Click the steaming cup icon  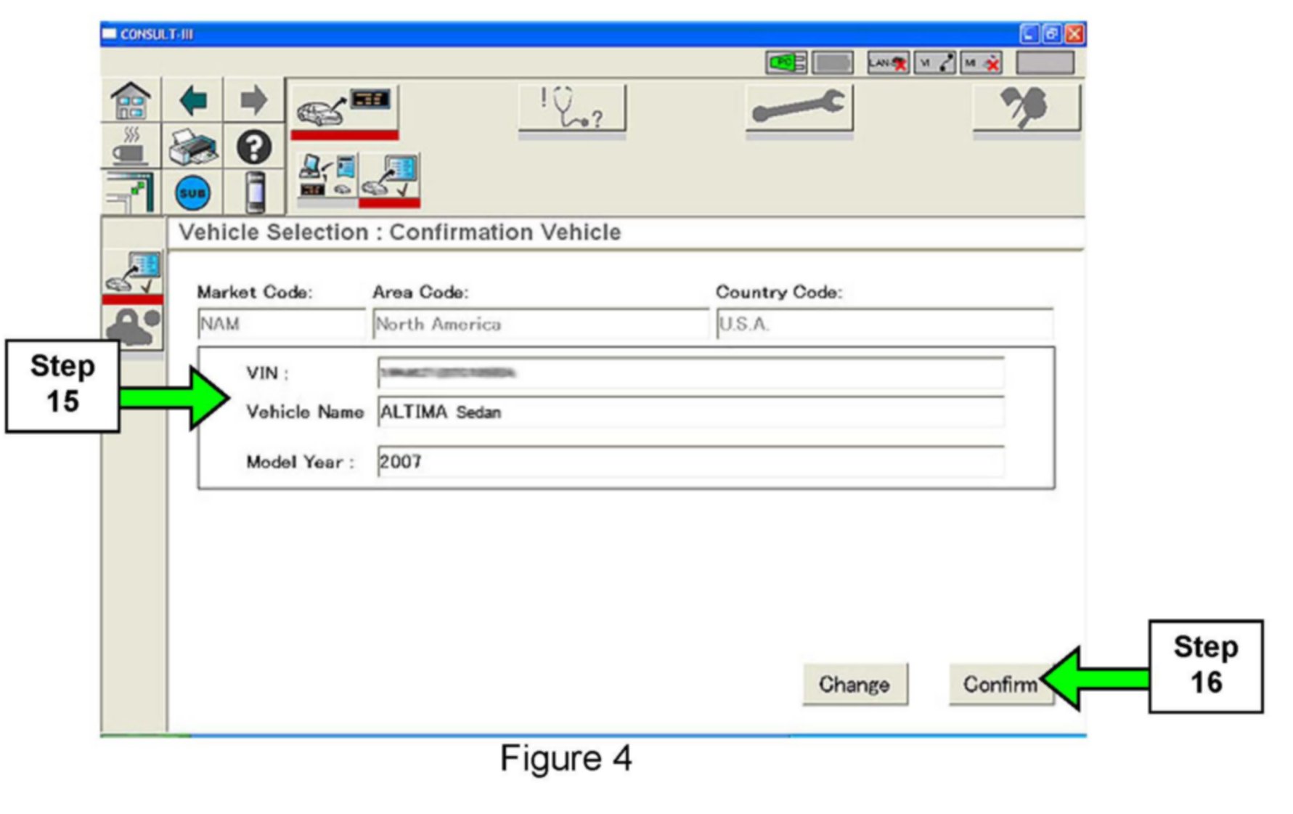[131, 146]
